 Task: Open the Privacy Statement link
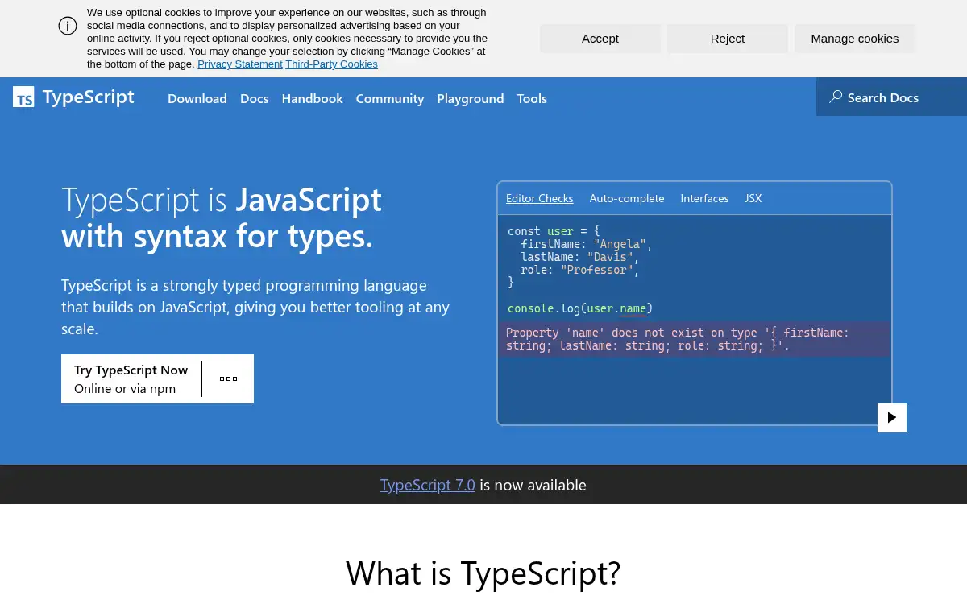click(240, 64)
